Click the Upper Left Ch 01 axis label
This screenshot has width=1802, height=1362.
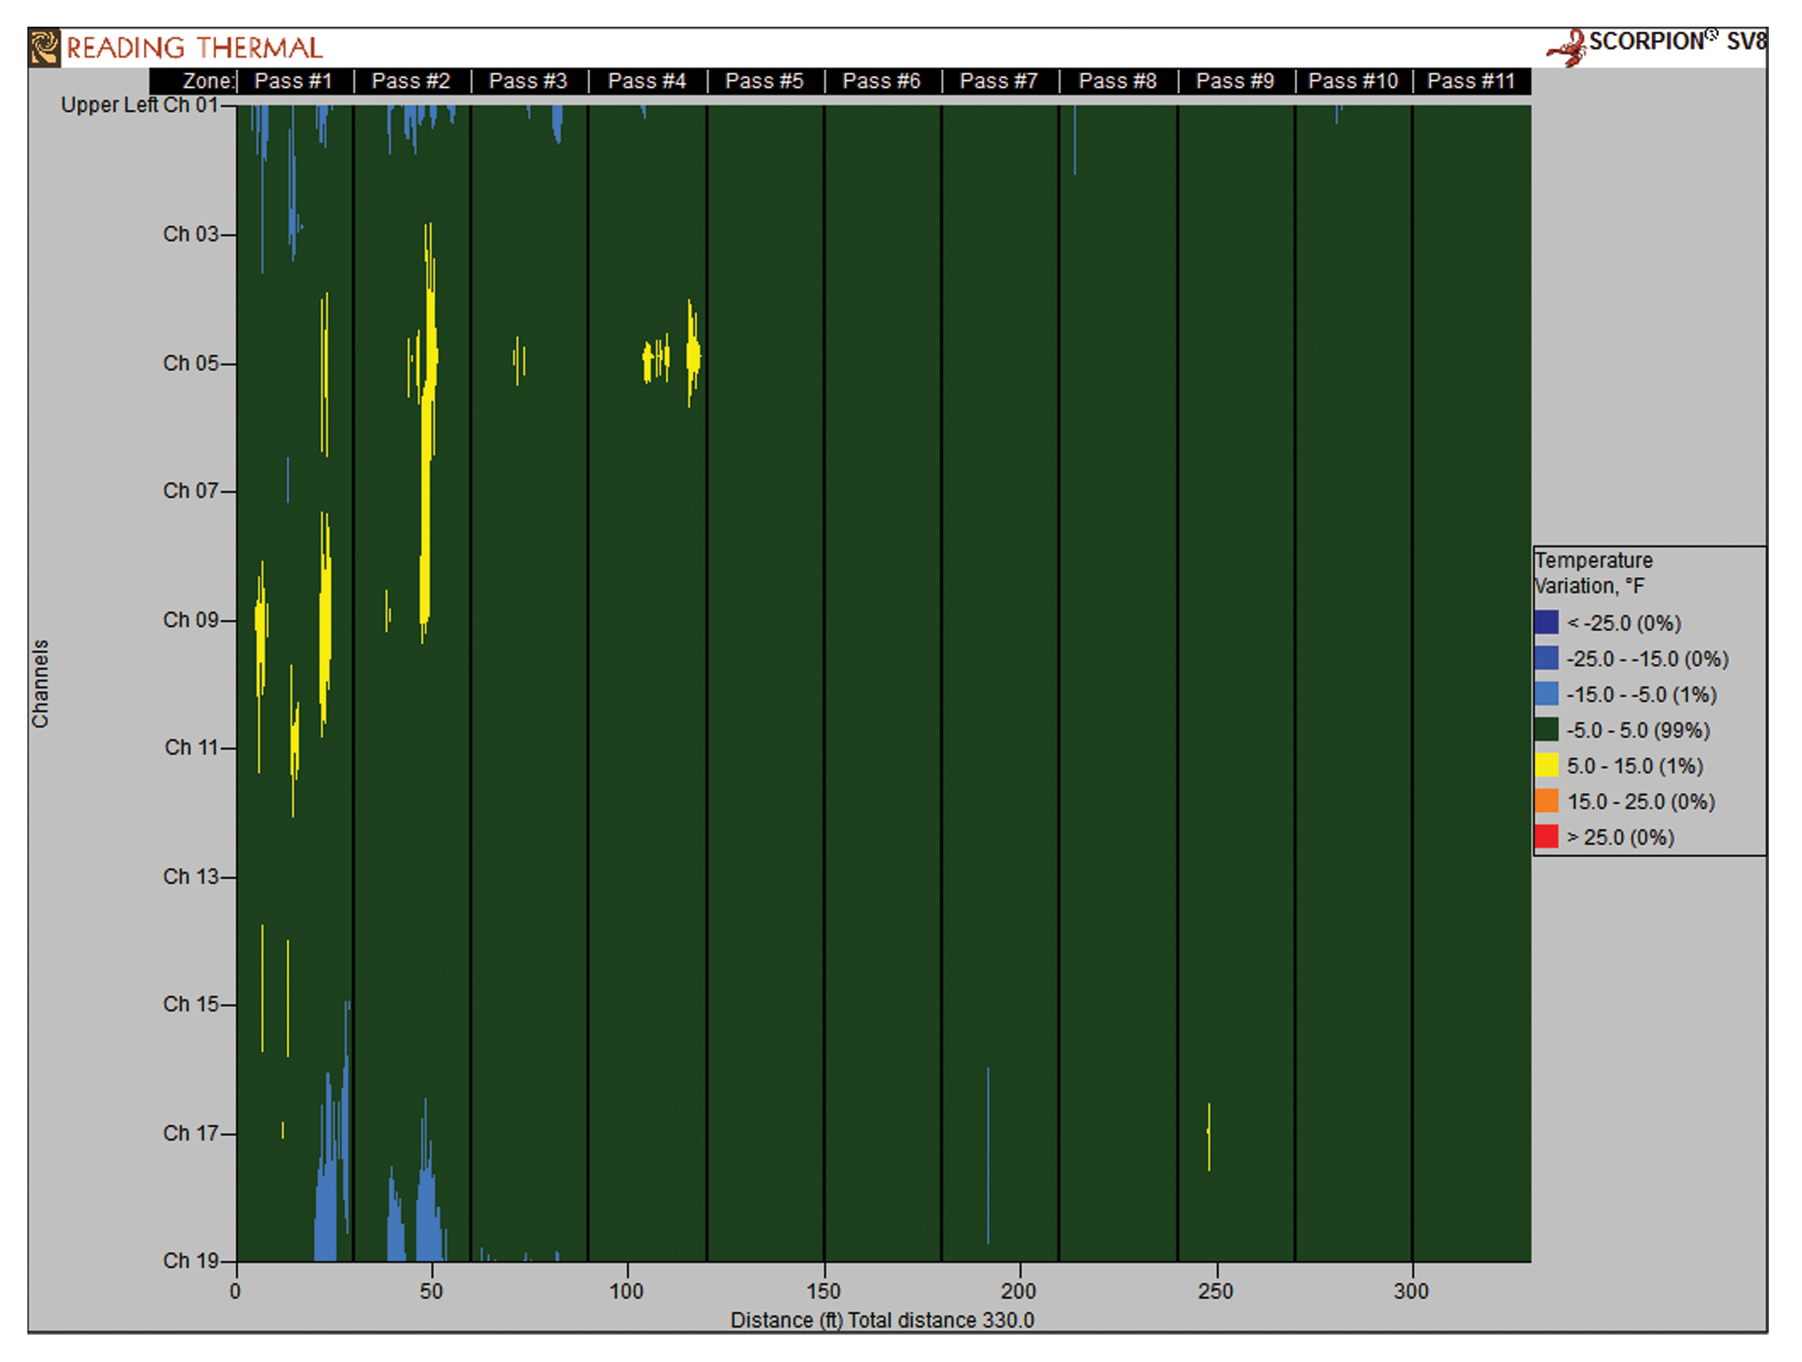point(140,105)
